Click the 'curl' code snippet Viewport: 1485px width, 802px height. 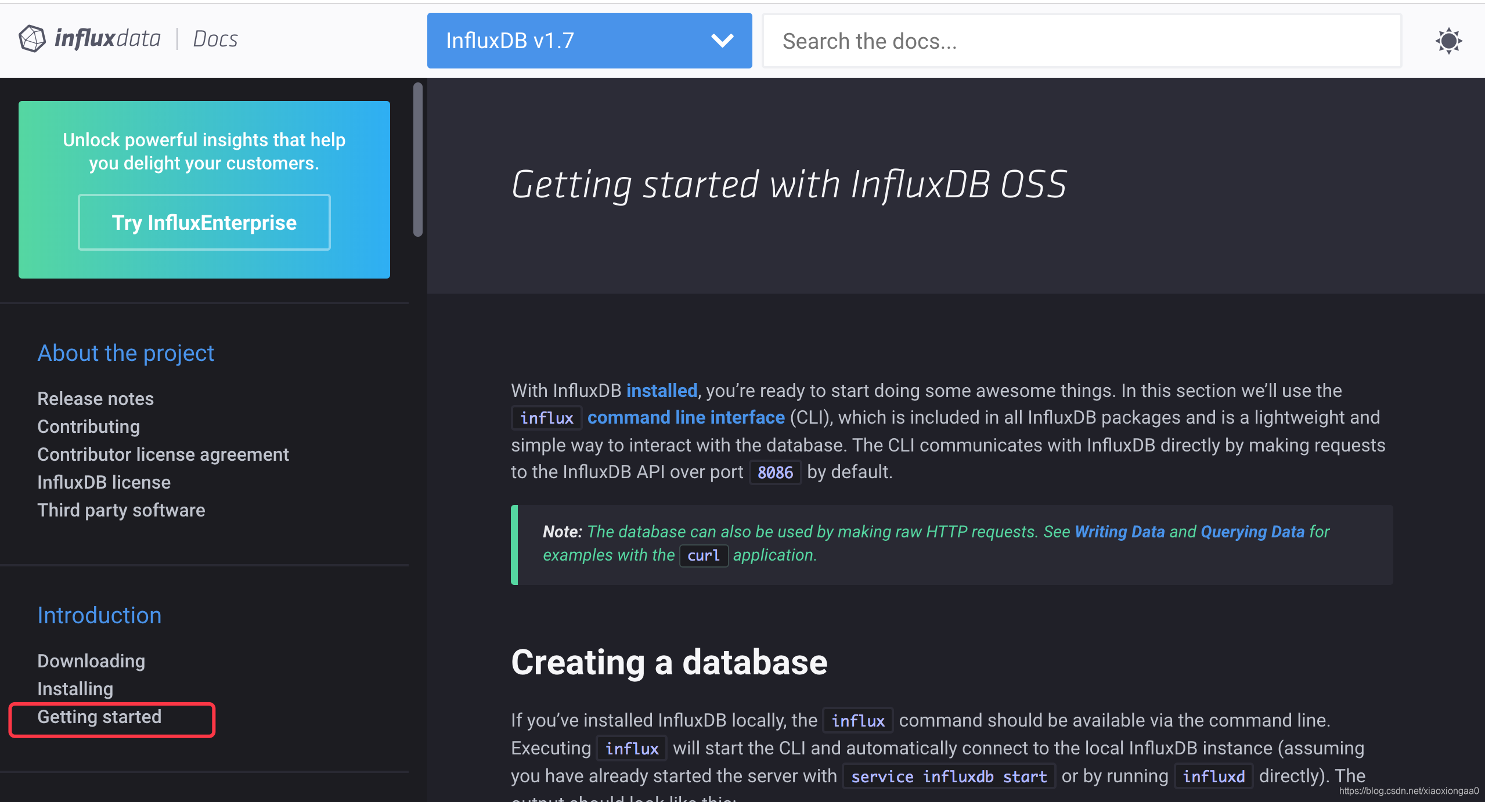tap(704, 555)
